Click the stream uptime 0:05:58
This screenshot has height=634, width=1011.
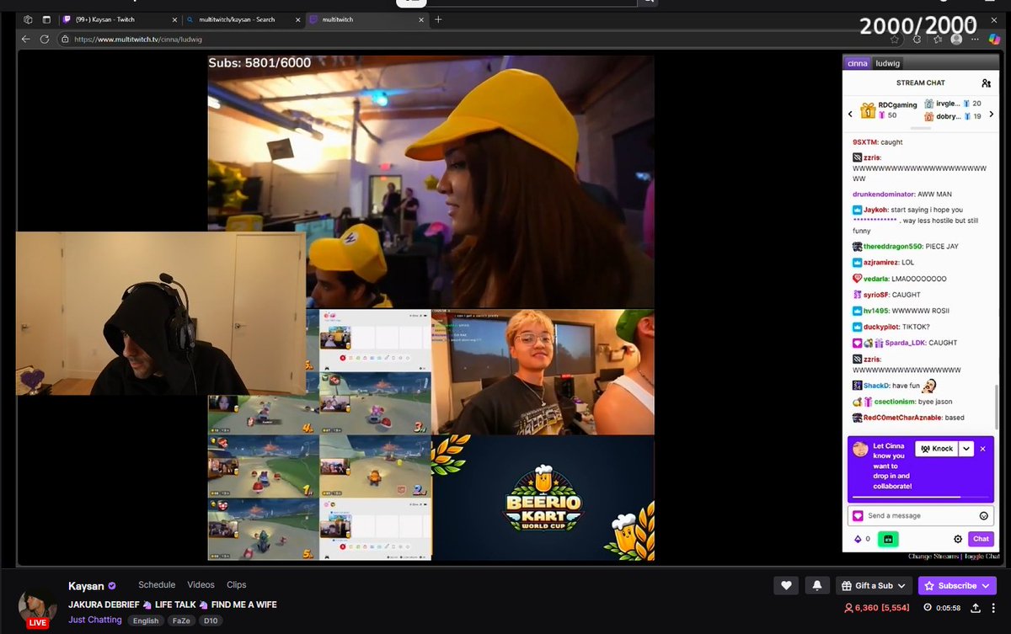pos(947,608)
